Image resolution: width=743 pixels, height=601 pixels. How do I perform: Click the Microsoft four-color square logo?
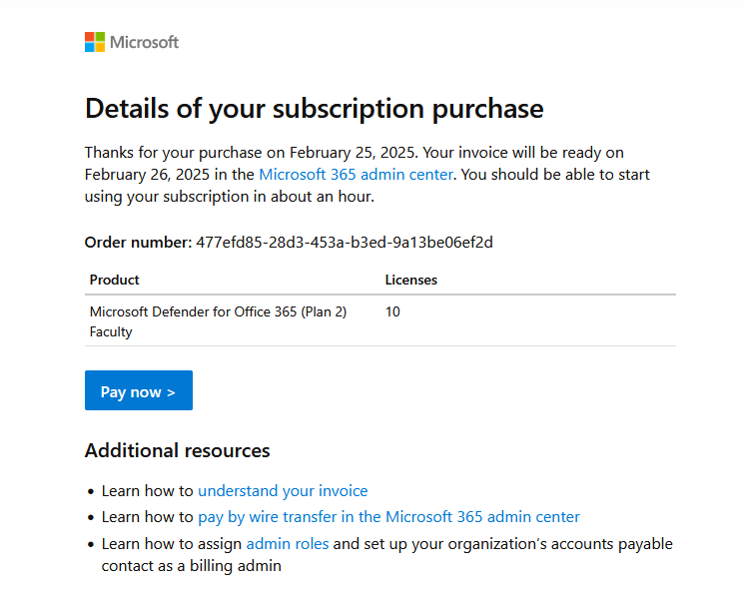coord(95,42)
